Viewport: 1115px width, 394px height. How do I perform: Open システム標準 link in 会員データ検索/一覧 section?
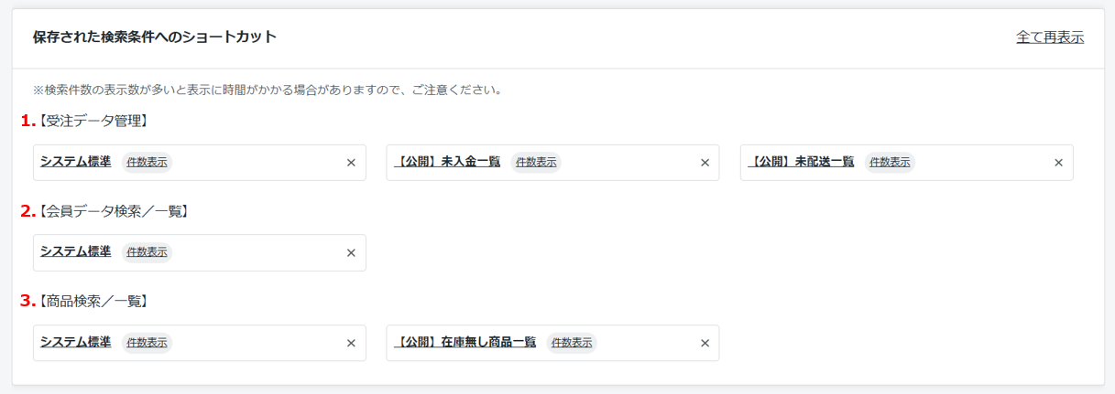(x=75, y=251)
